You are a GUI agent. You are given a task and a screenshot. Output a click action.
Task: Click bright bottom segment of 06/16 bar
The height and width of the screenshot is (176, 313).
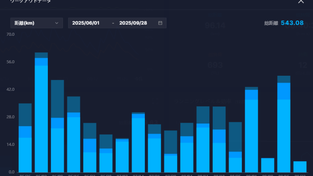point(74,144)
